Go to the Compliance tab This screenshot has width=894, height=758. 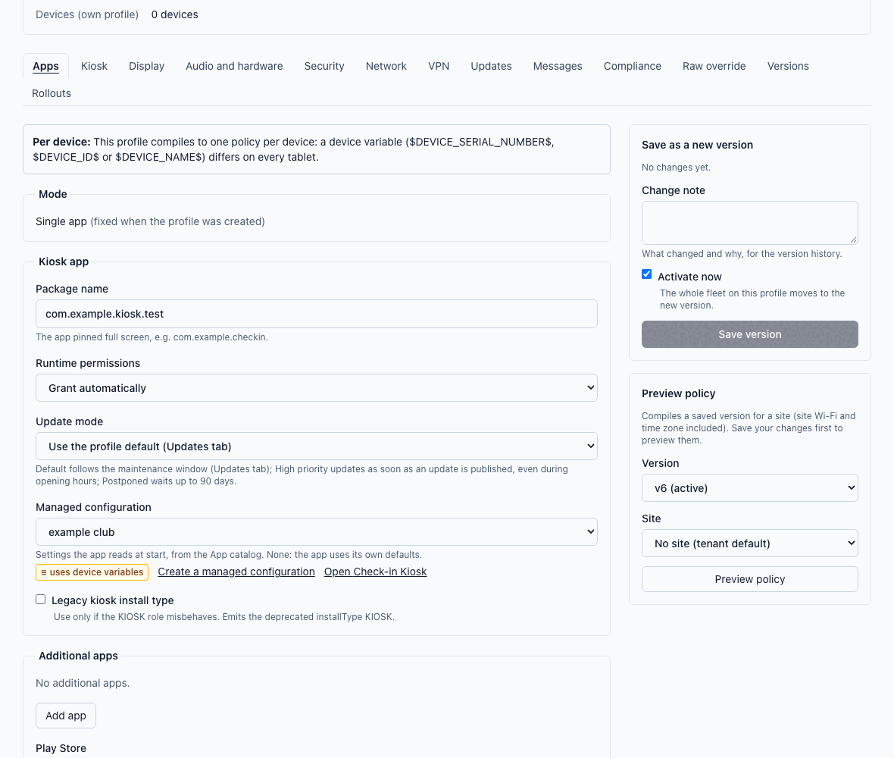[633, 66]
